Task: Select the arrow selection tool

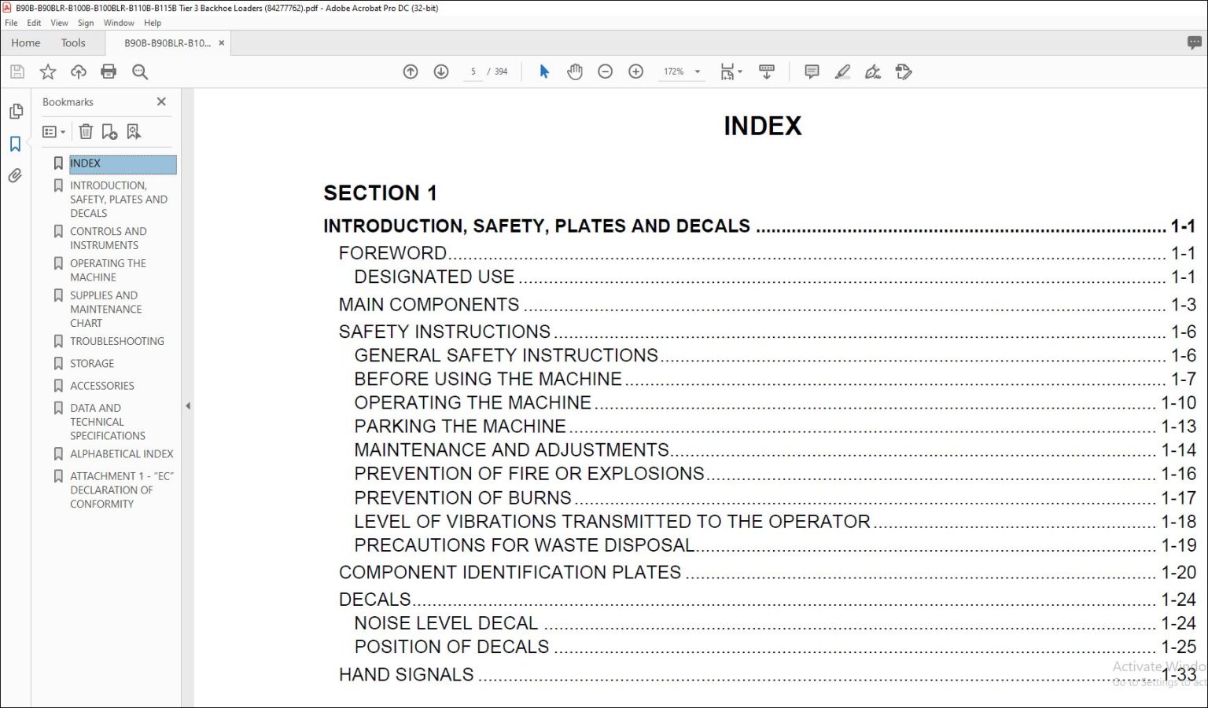Action: pos(544,72)
